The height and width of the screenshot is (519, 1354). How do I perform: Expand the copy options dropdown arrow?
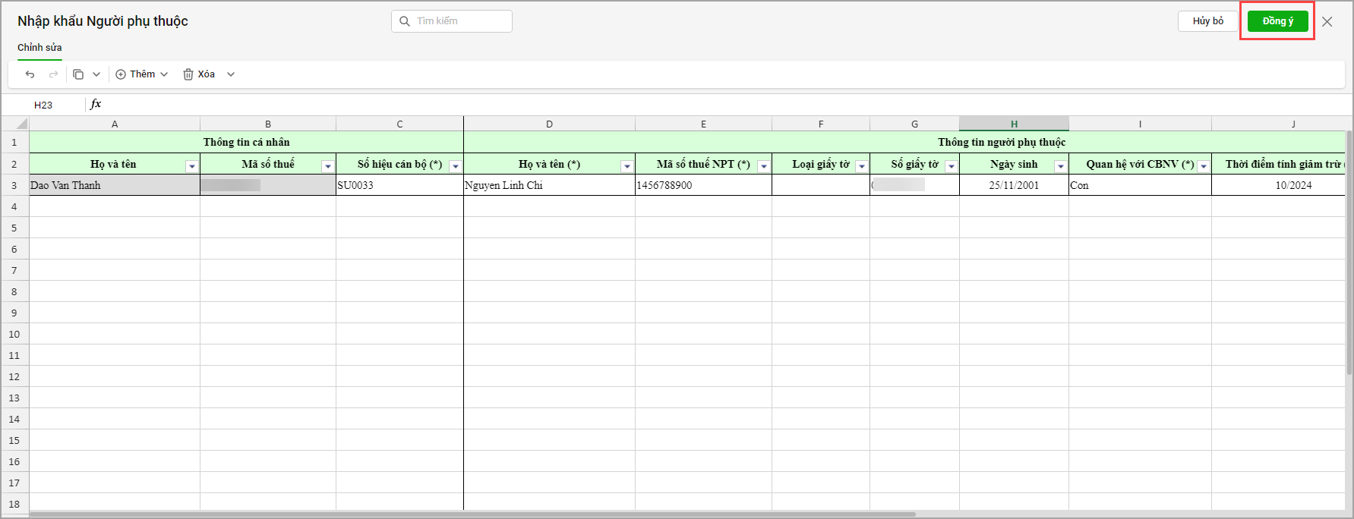click(x=96, y=74)
